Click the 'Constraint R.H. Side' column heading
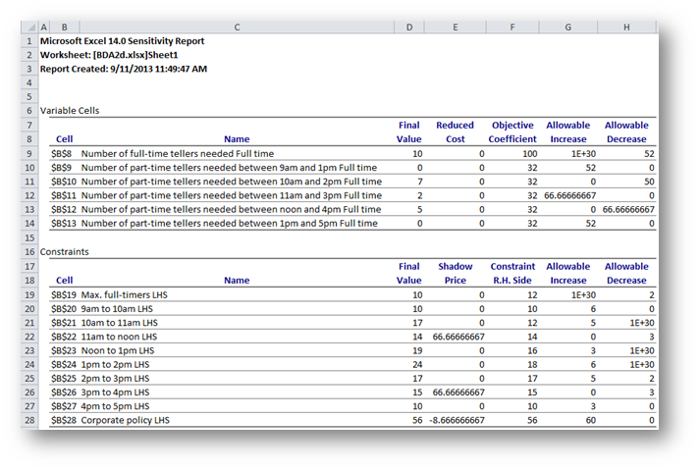 (x=512, y=273)
